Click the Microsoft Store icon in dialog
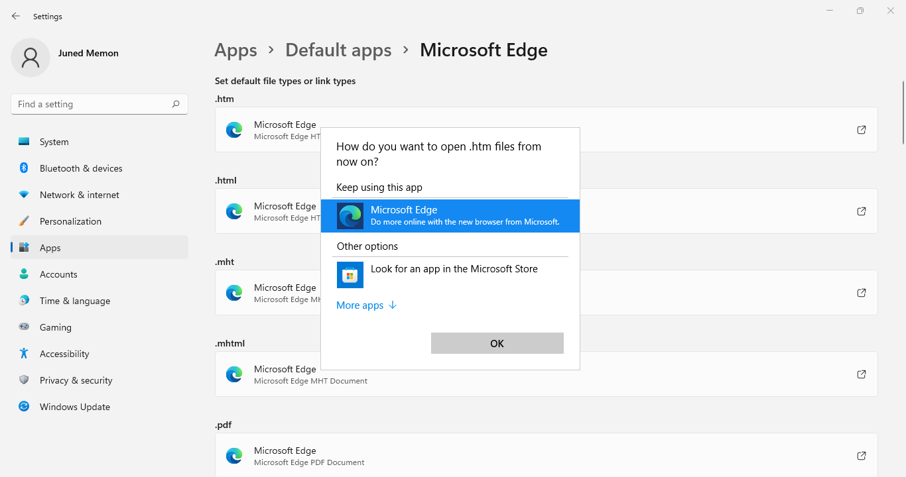 coord(350,275)
